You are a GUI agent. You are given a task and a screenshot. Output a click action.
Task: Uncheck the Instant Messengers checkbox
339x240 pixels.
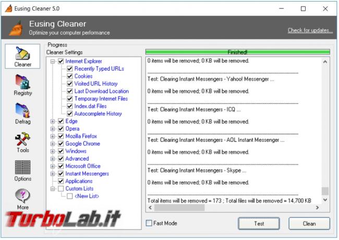click(60, 174)
